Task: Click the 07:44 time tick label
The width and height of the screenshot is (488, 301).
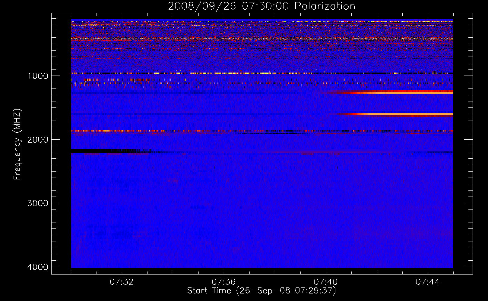Action: pos(427,282)
